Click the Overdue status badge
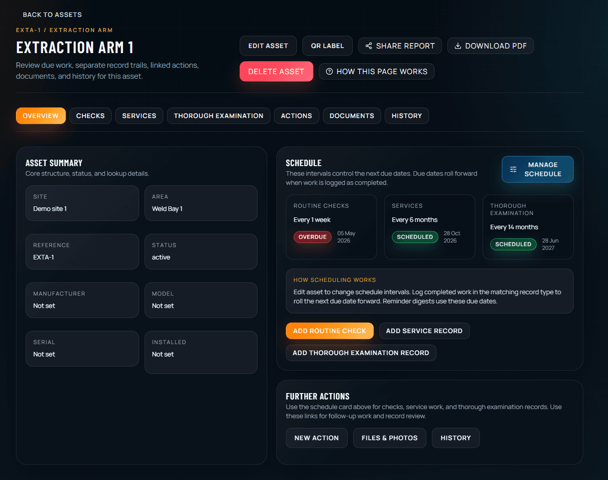Image resolution: width=608 pixels, height=480 pixels. [x=312, y=237]
